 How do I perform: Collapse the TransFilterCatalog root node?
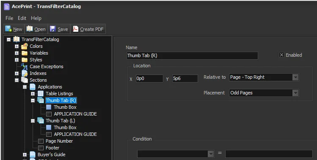click(8, 39)
